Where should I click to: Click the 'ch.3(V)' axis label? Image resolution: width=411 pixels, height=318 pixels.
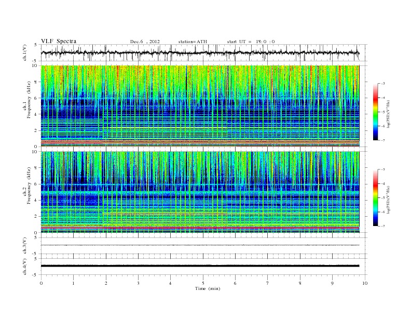25,246
